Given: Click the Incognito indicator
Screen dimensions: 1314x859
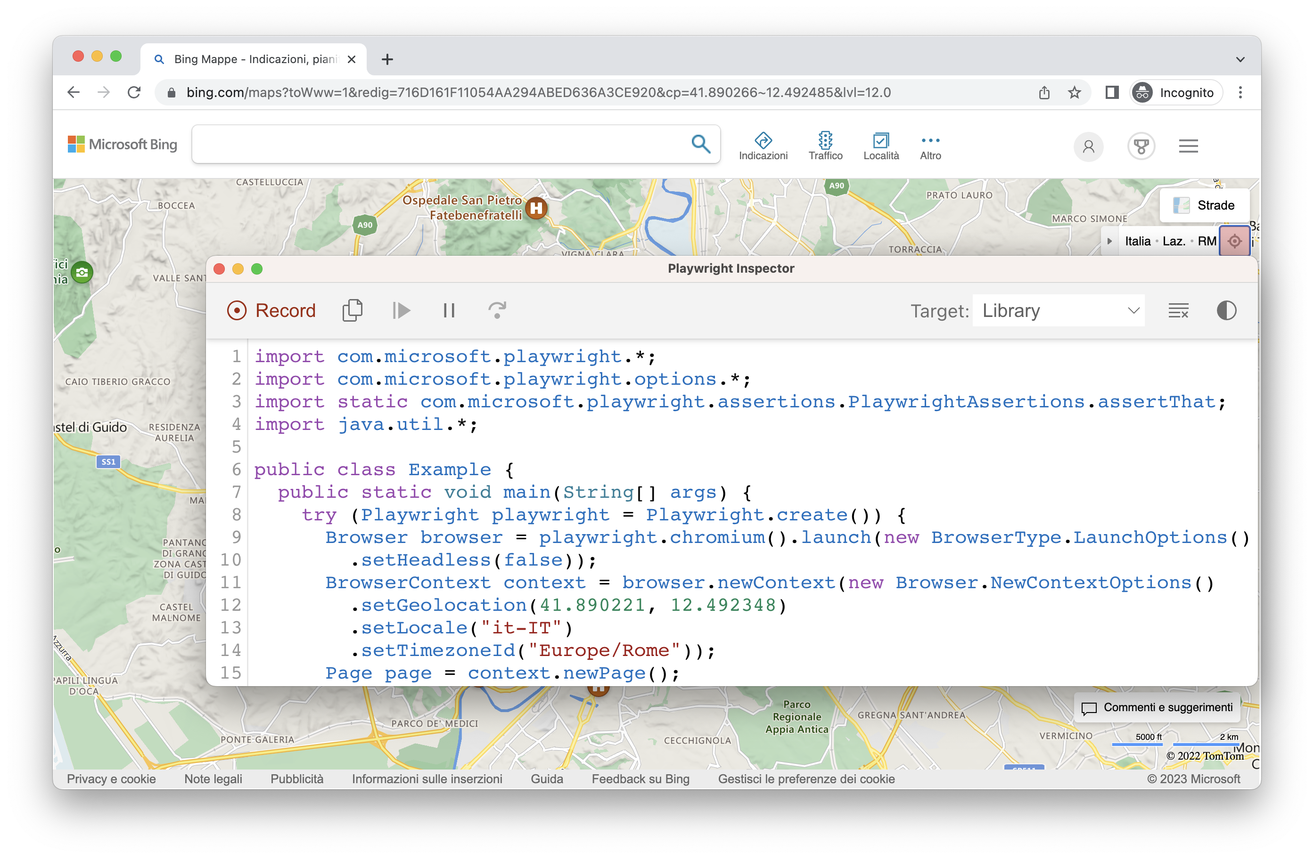Looking at the screenshot, I should tap(1175, 92).
